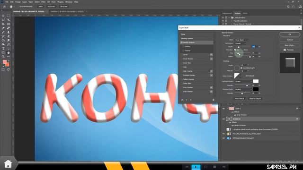Hide the text layer's Bevel & Emboss effect
This screenshot has height=170, width=303.
[232, 125]
